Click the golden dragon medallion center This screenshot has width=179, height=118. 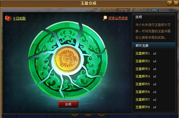(67, 59)
